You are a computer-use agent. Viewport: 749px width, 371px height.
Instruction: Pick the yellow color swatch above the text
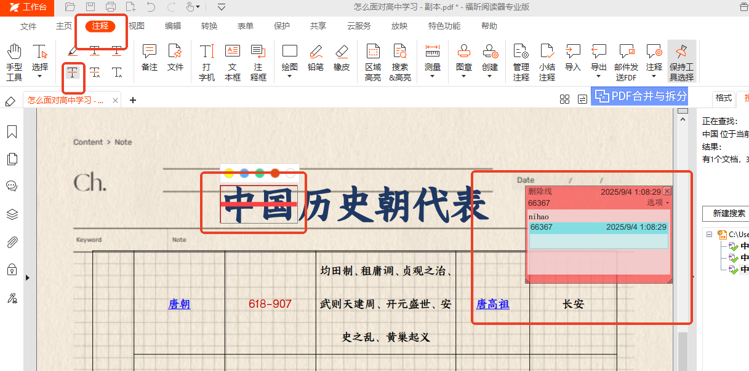tap(229, 173)
